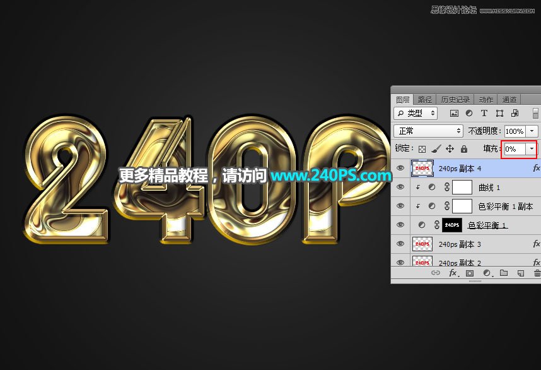
Task: Click the 不透明度 100% value field
Action: (x=516, y=131)
